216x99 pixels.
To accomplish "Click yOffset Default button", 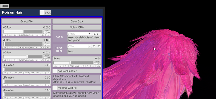I will coord(26,47).
